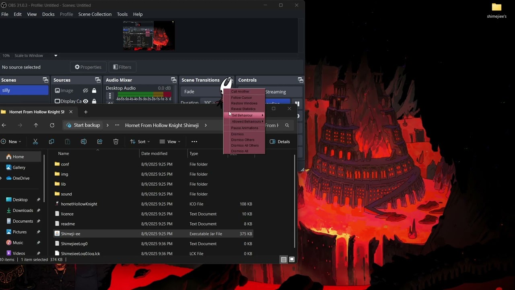Toggle visibility of the Image source

[85, 91]
